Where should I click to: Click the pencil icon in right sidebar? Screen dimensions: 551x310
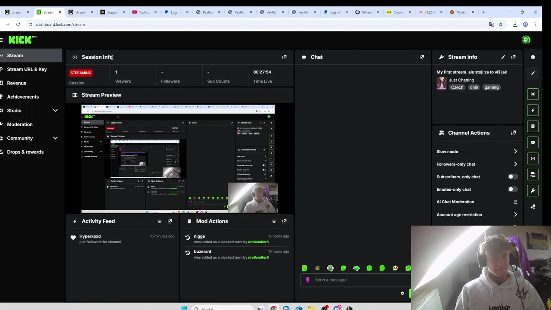pyautogui.click(x=533, y=73)
